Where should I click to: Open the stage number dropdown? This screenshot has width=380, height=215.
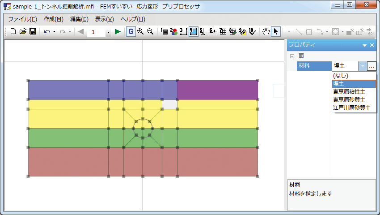coord(108,32)
